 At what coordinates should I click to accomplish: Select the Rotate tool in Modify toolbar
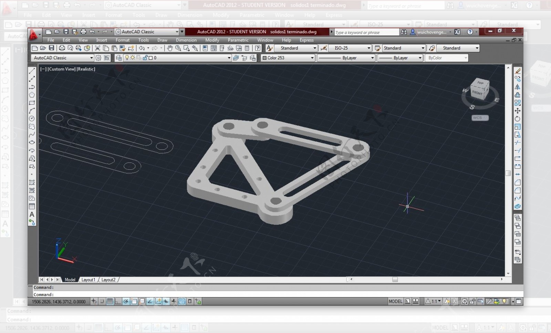point(518,119)
